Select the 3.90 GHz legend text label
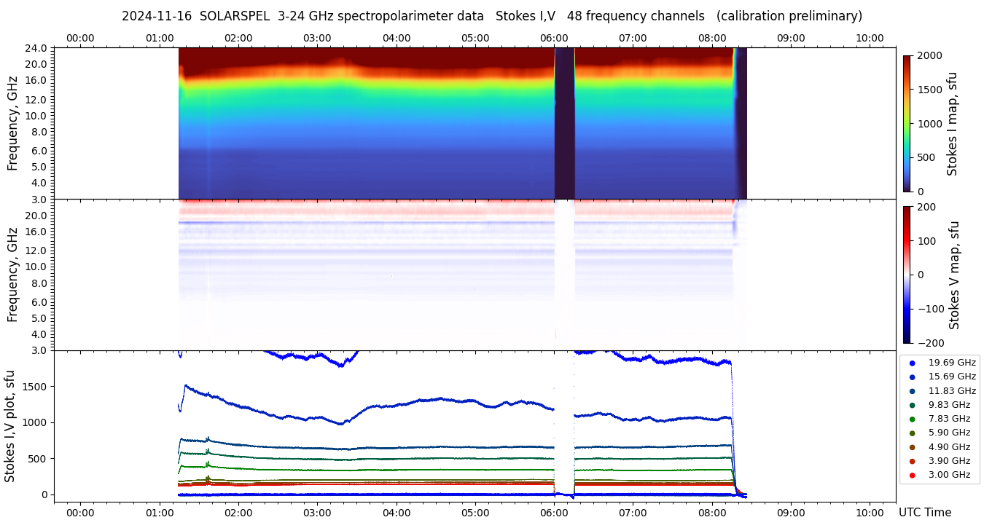The image size is (984, 528). point(949,461)
